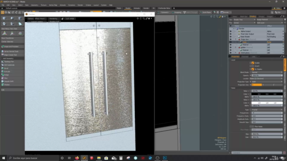Open the Filter dropdown in Shader Tree
The image size is (287, 161).
point(244,23)
